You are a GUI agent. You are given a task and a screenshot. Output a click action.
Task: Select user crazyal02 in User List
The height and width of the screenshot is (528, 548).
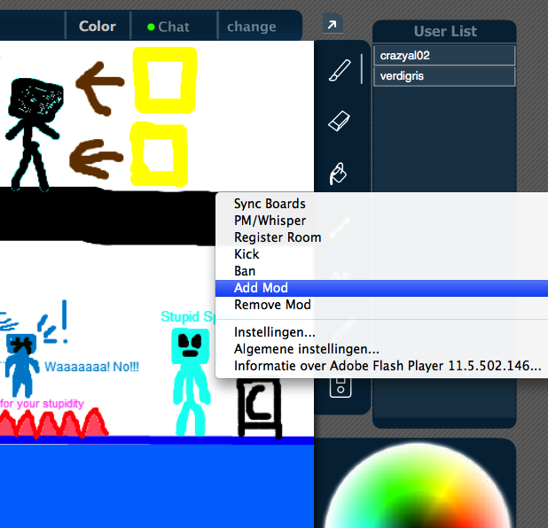[444, 55]
